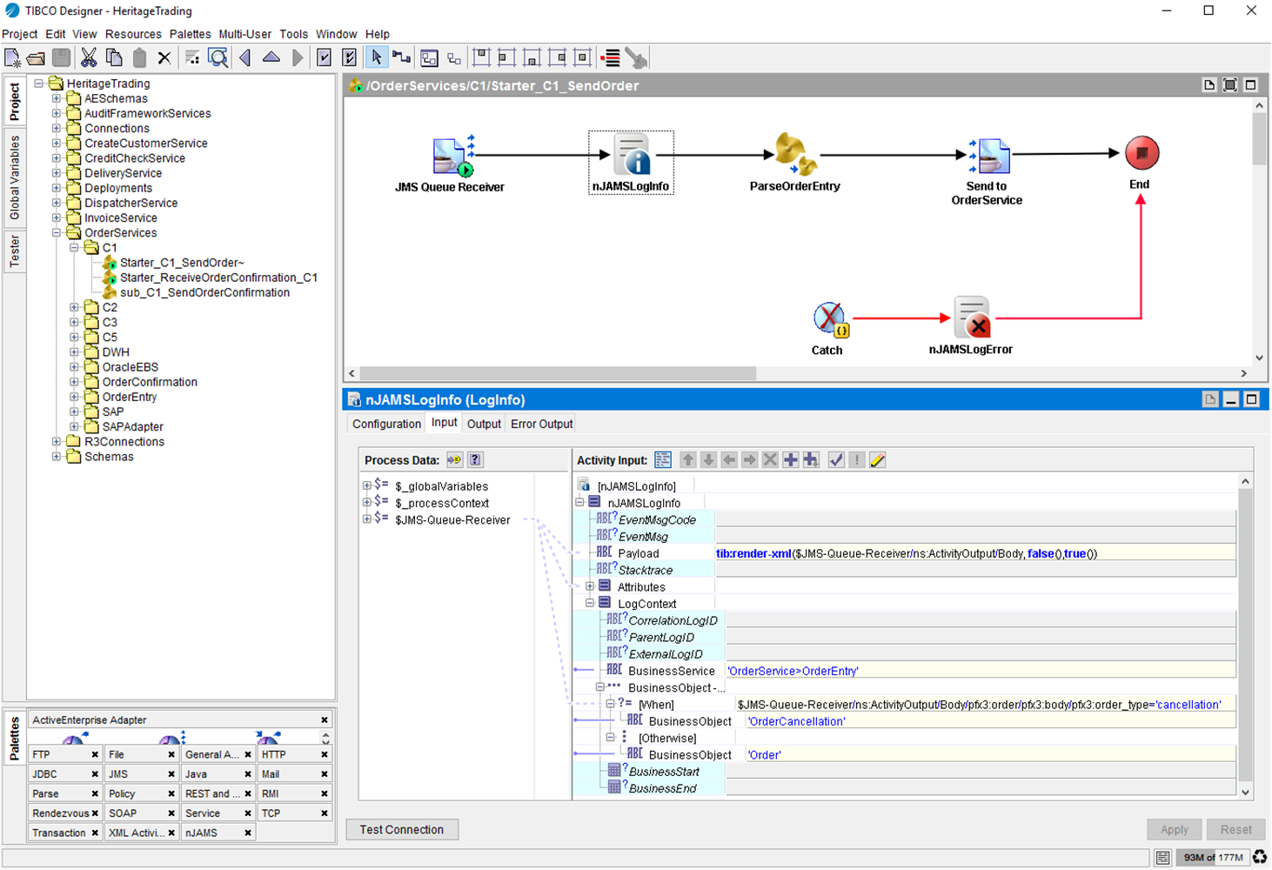The image size is (1272, 870).
Task: Click the Payload render-xml mapping field
Action: [974, 553]
